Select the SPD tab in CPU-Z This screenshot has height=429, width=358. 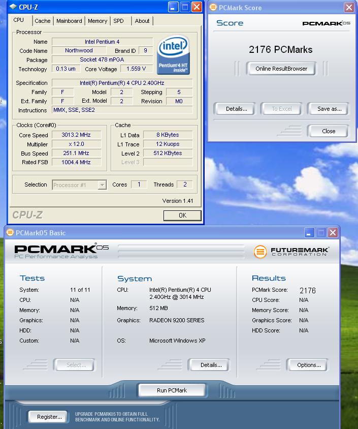point(118,21)
